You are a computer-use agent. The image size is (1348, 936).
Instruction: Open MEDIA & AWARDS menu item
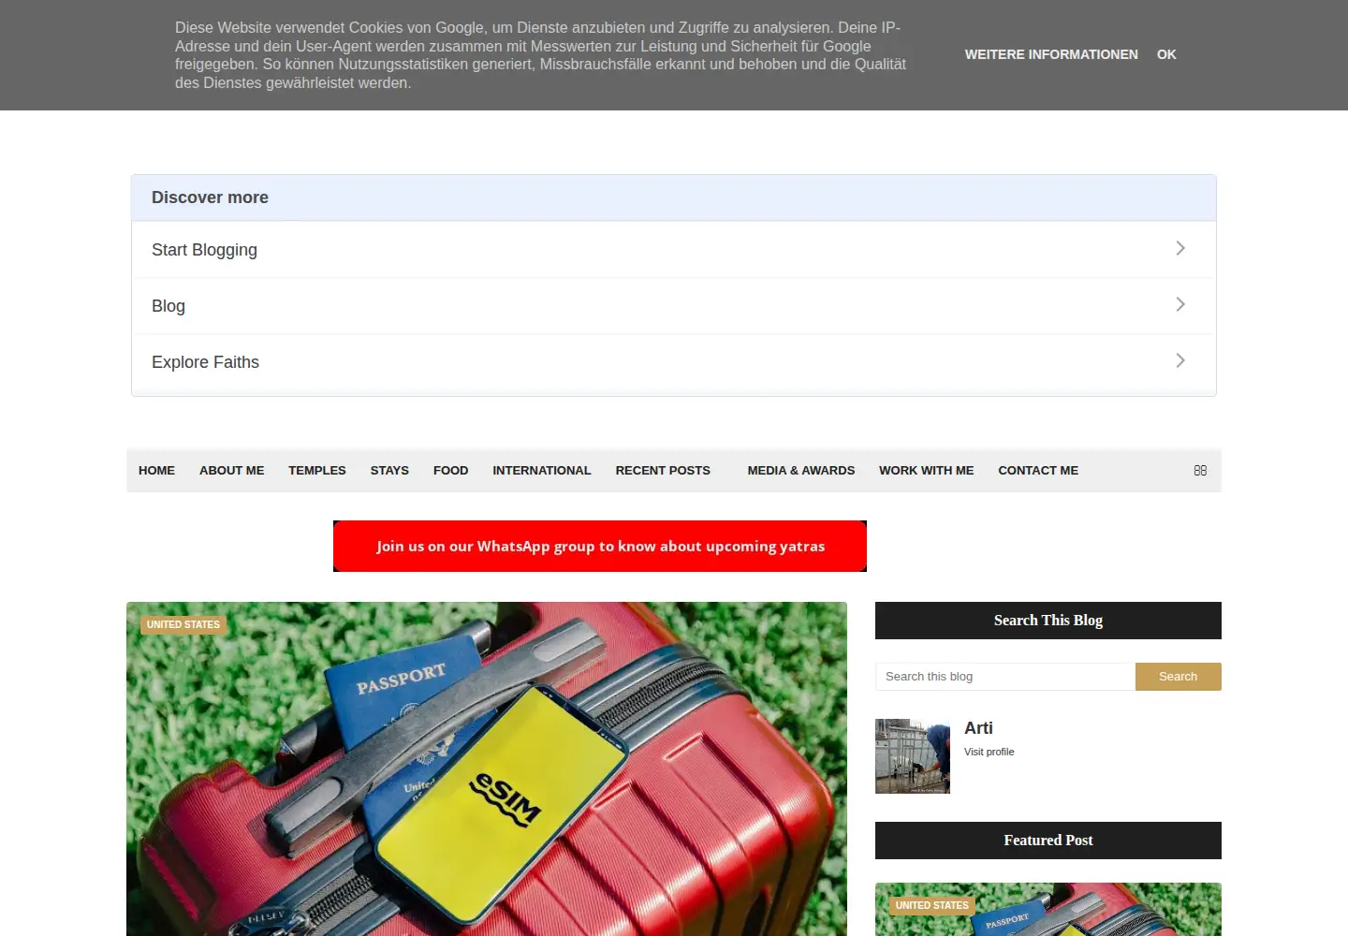[x=801, y=471]
